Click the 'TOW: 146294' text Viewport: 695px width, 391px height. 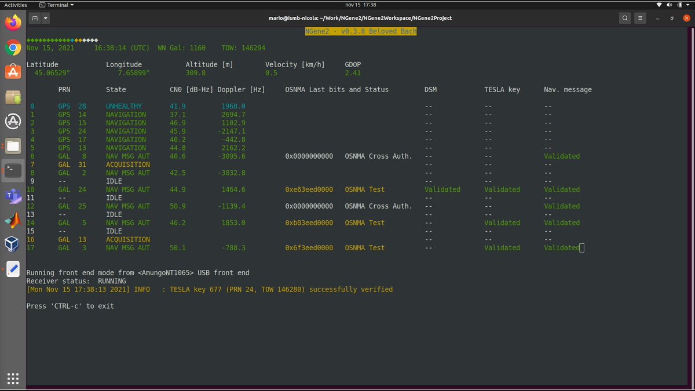[x=242, y=48]
